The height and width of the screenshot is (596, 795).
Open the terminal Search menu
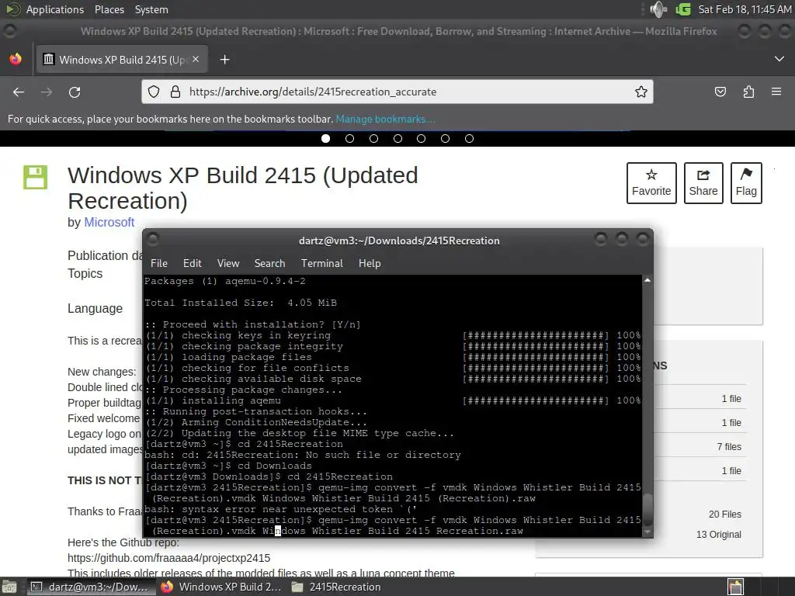coord(269,263)
